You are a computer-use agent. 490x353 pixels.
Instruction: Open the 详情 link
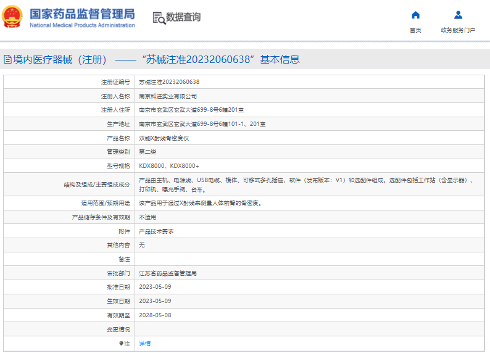coord(144,344)
